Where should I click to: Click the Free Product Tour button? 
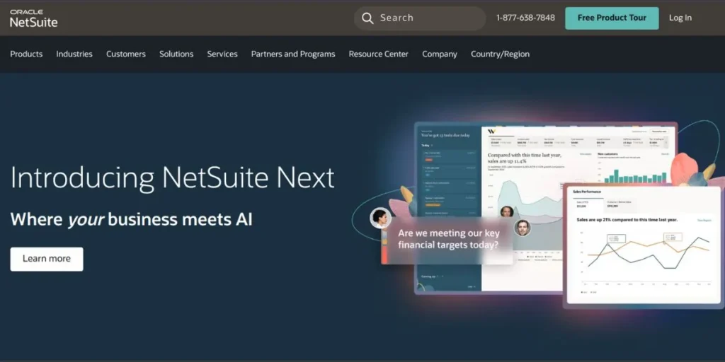pyautogui.click(x=612, y=18)
